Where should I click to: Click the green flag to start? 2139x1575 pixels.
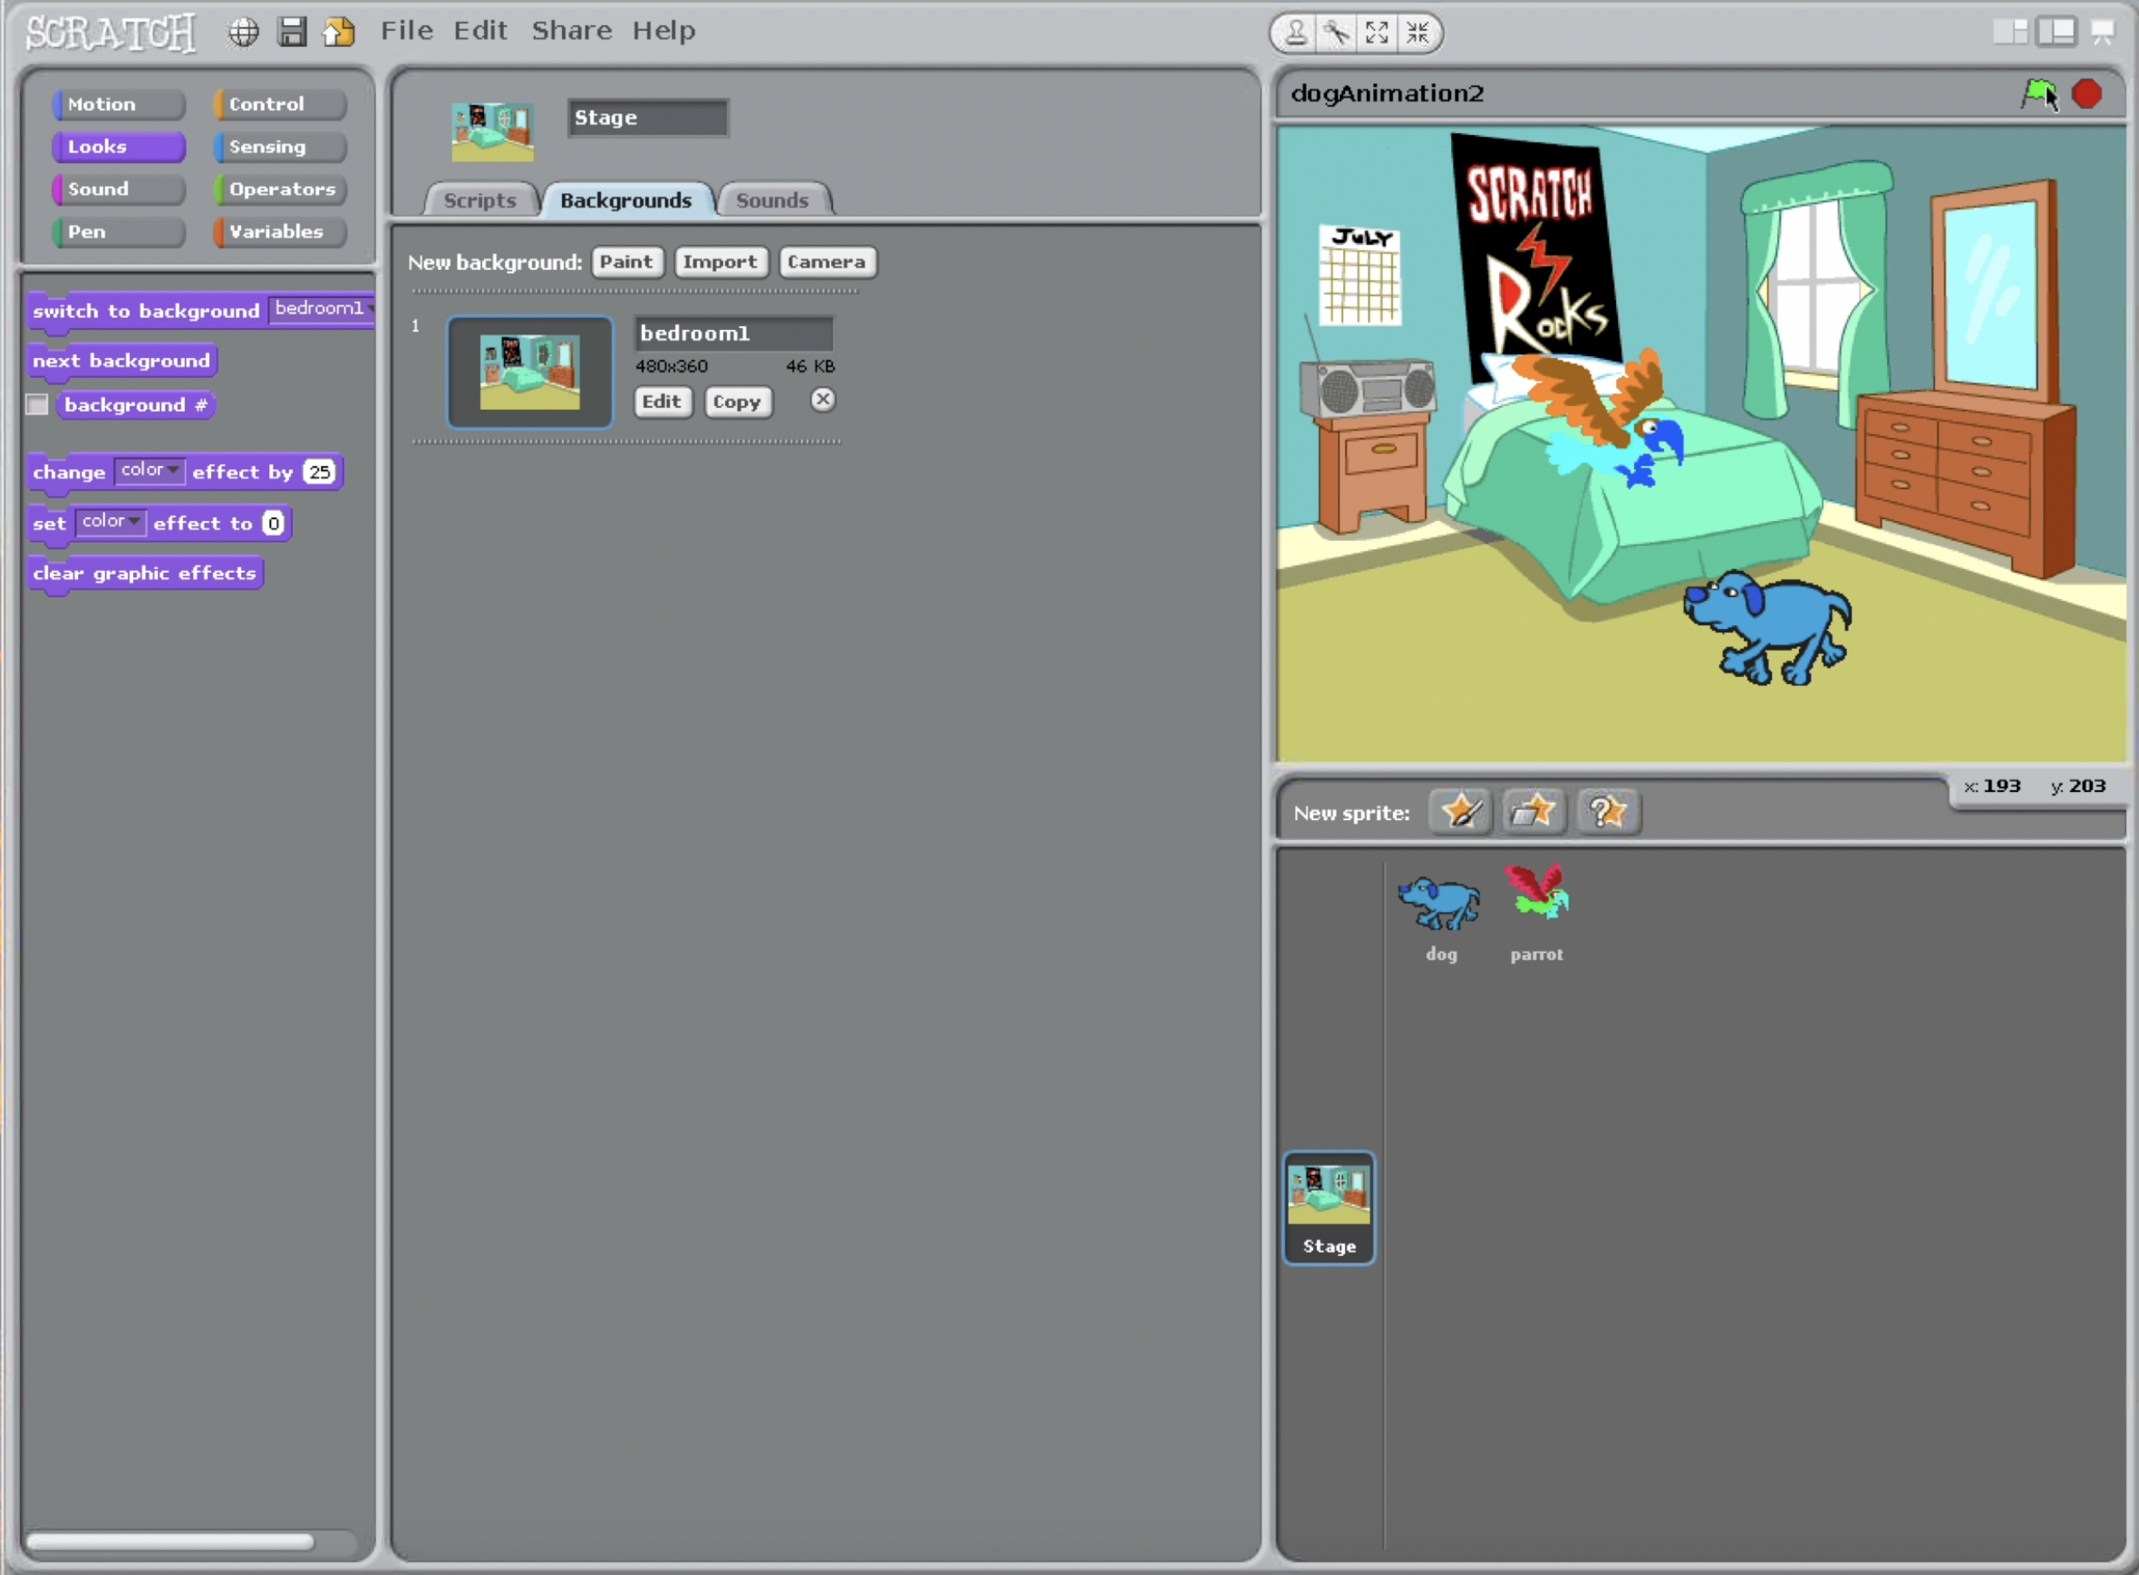tap(2037, 93)
